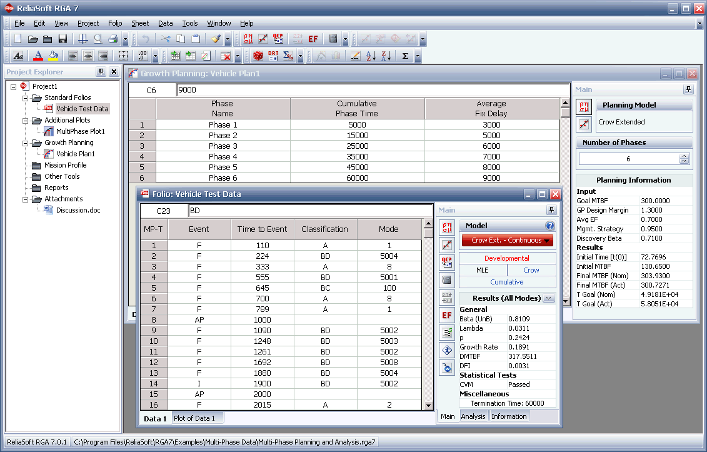This screenshot has width=707, height=452.
Task: Toggle the pin on Growth Planning Main panel
Action: (688, 89)
